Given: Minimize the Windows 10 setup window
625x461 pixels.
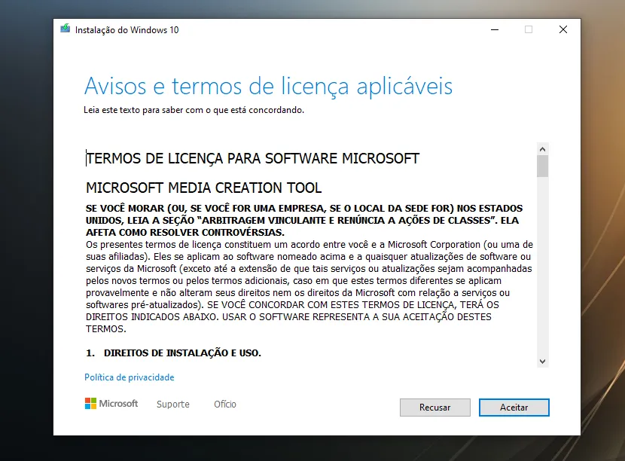Looking at the screenshot, I should [x=494, y=29].
